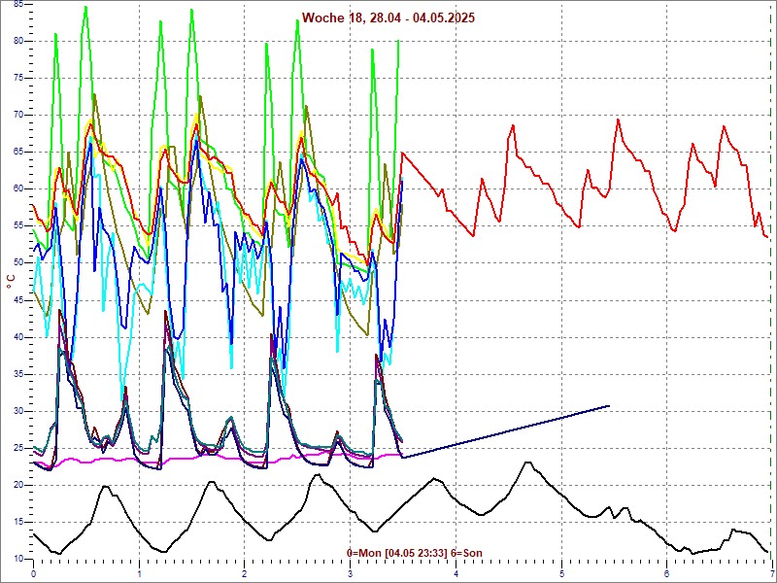This screenshot has width=777, height=583.
Task: Click the right end of the black curve
Action: 767,552
